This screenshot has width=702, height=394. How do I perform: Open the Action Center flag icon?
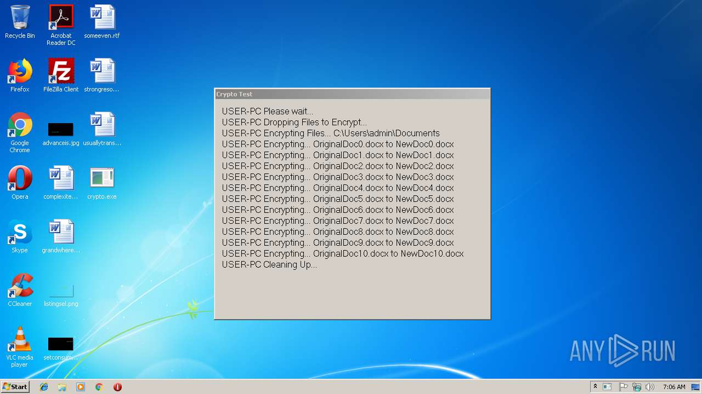pos(624,387)
